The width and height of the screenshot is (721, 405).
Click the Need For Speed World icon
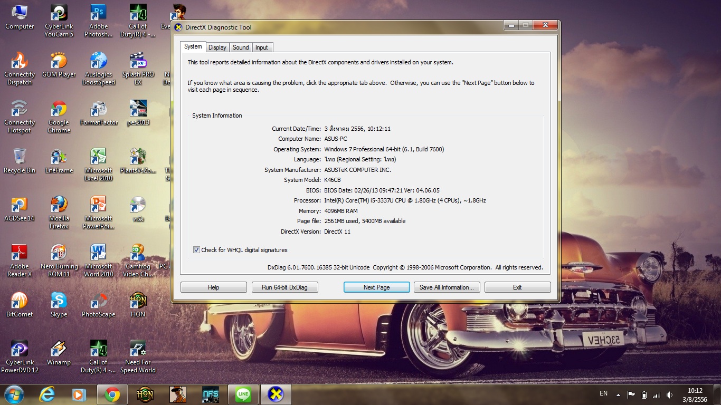coord(138,357)
